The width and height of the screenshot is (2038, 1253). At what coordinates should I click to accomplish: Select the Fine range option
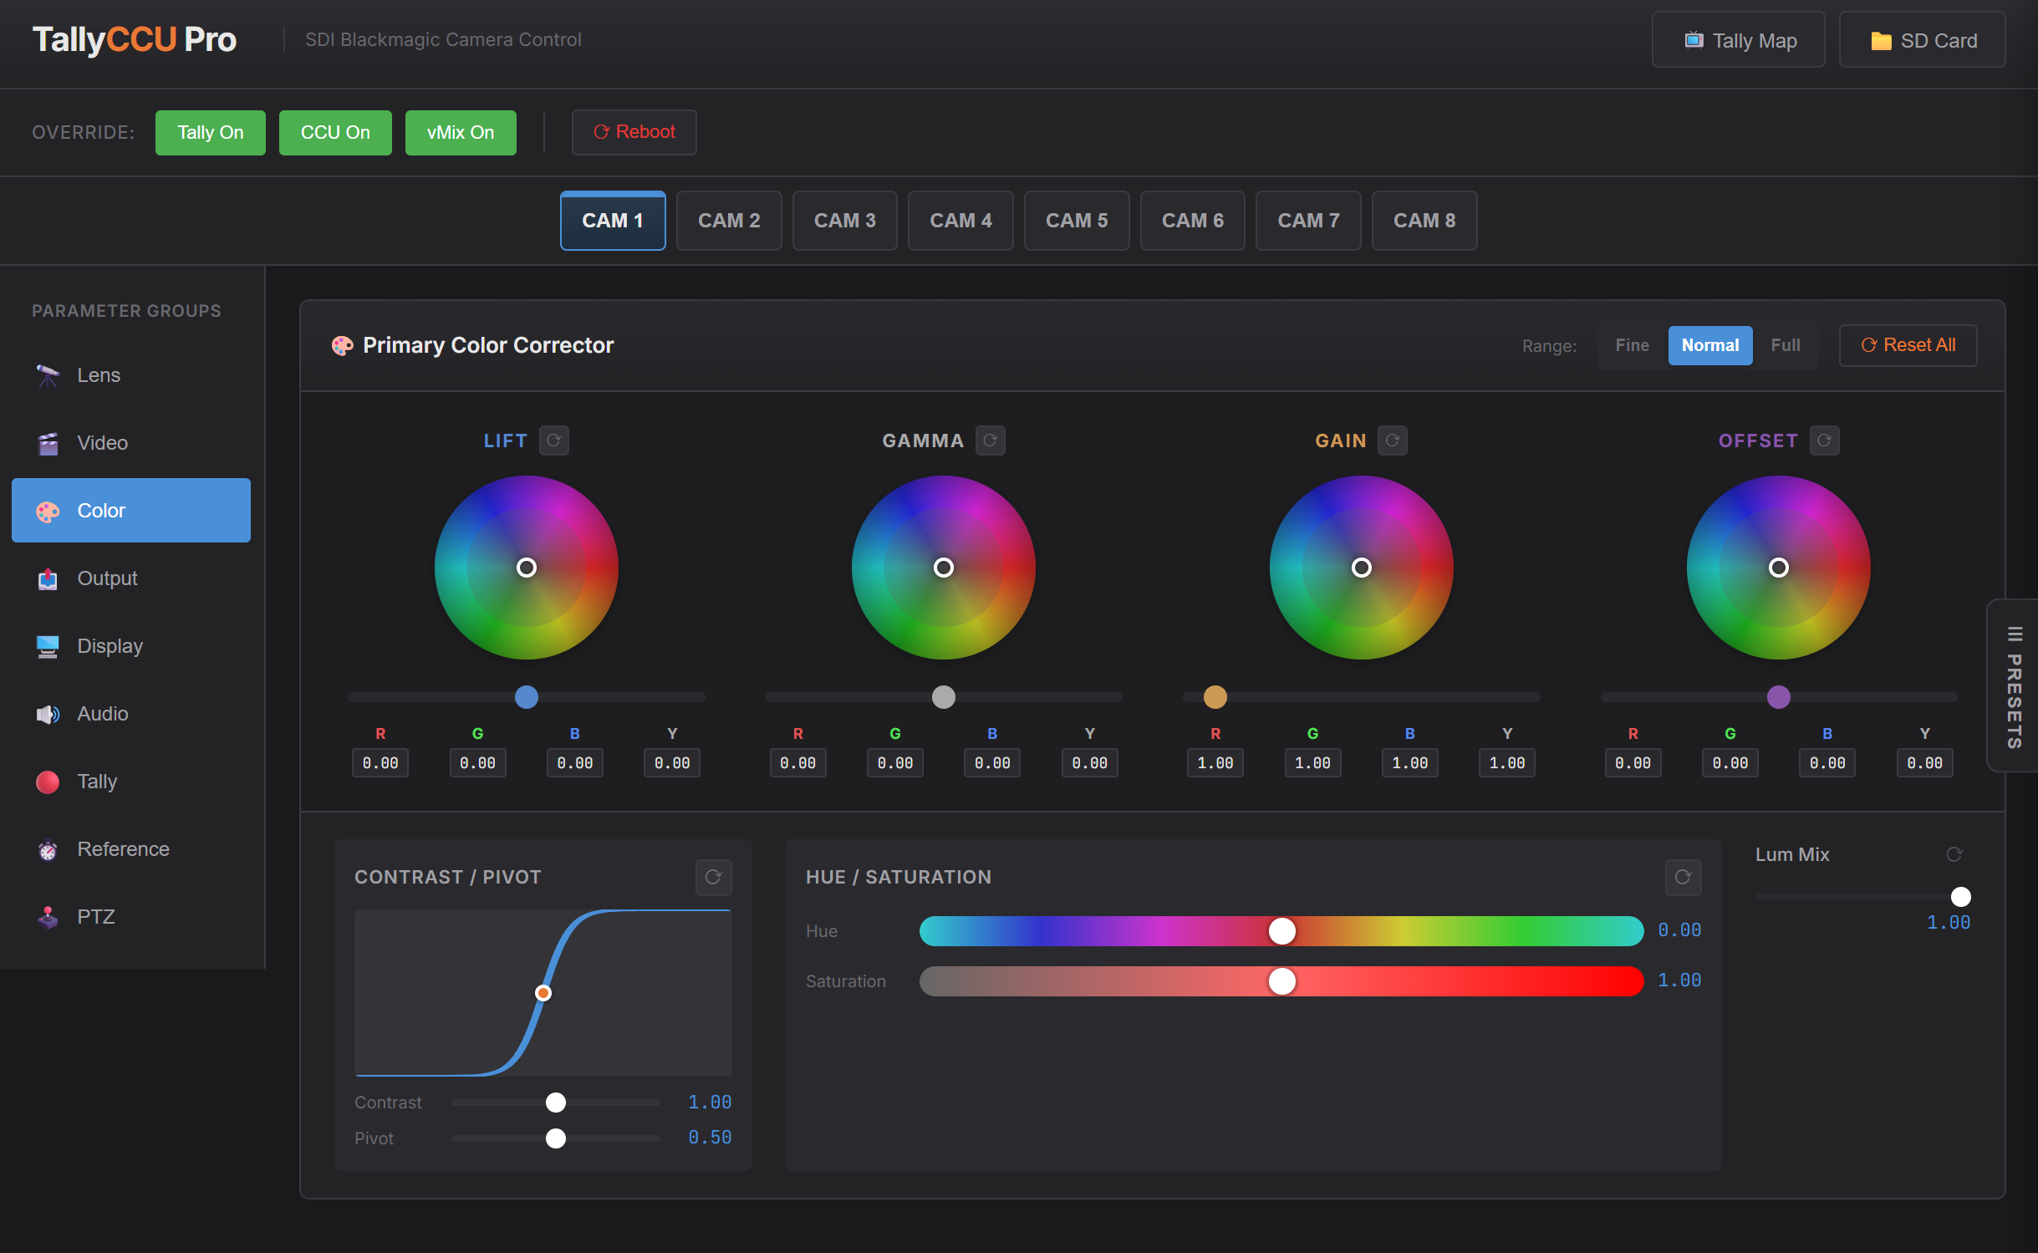pyautogui.click(x=1632, y=345)
